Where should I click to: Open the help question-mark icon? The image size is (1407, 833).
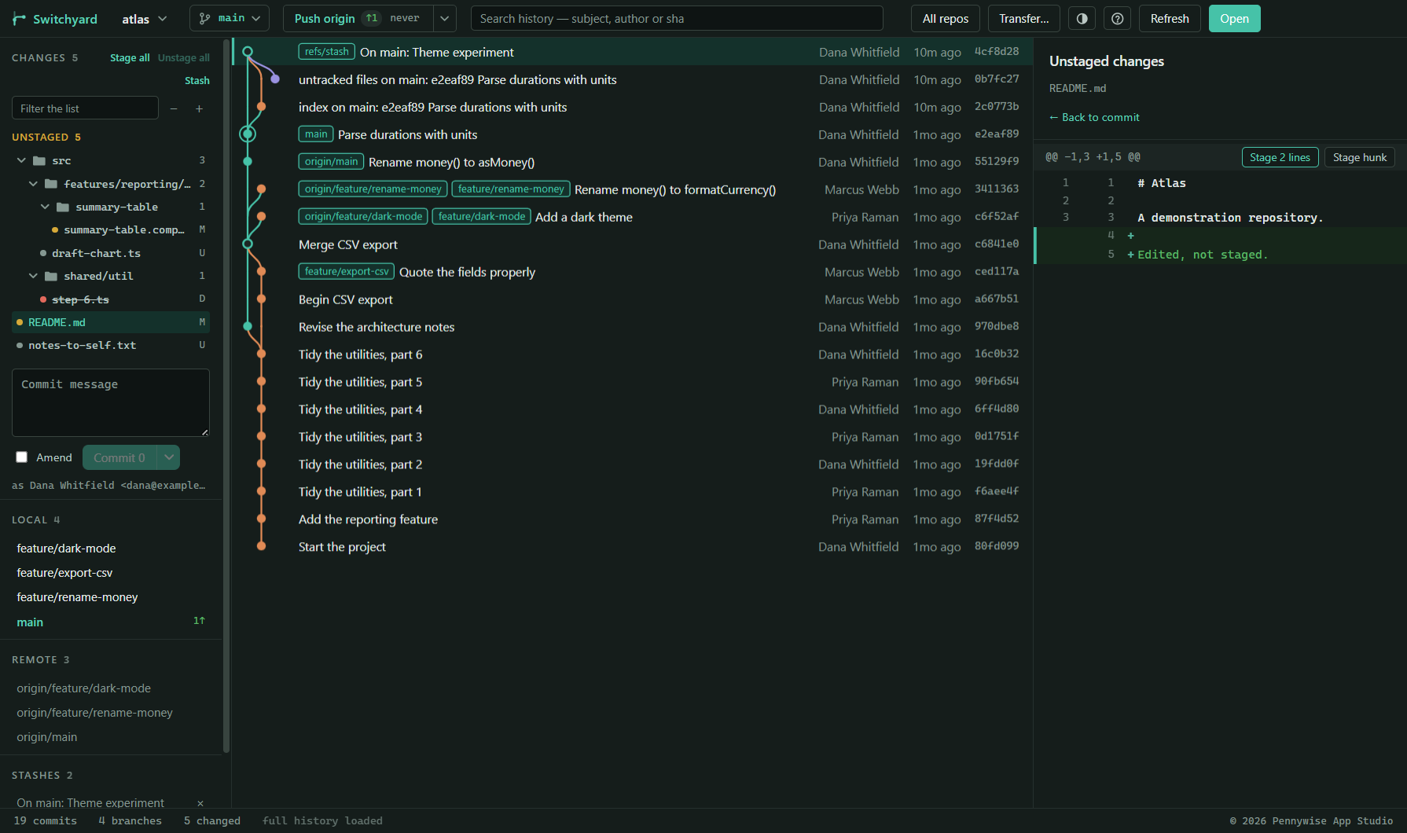1117,19
